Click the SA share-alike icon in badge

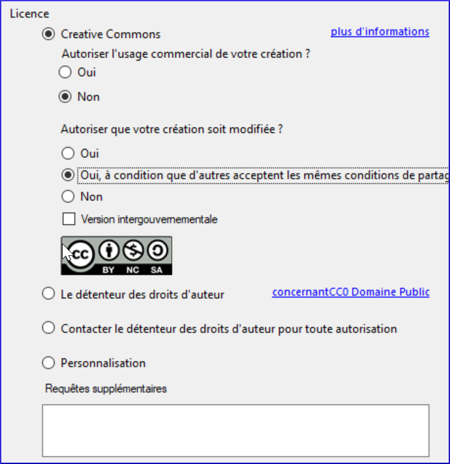point(157,250)
